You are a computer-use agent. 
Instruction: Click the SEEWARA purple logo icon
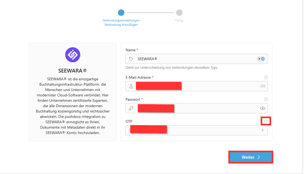click(73, 55)
